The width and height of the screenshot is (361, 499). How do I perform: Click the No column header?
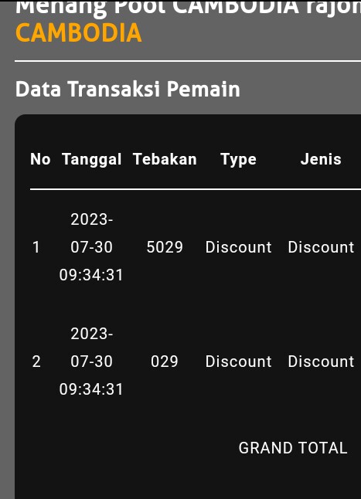click(40, 159)
